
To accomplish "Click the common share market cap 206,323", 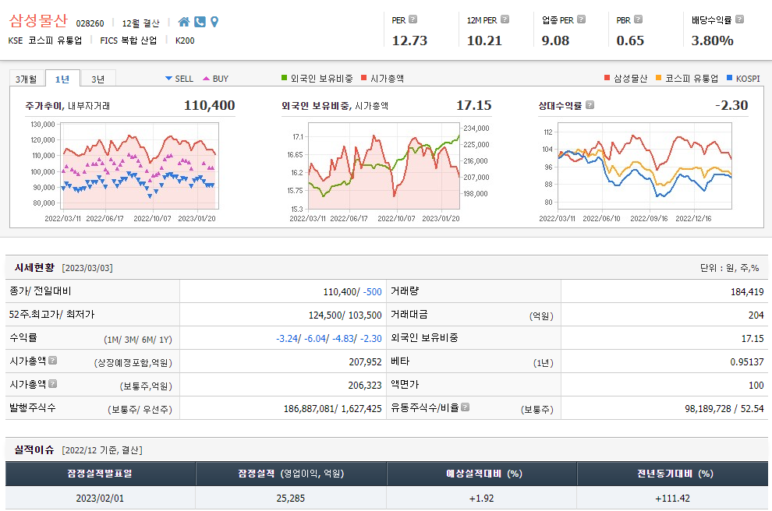I will click(x=365, y=385).
